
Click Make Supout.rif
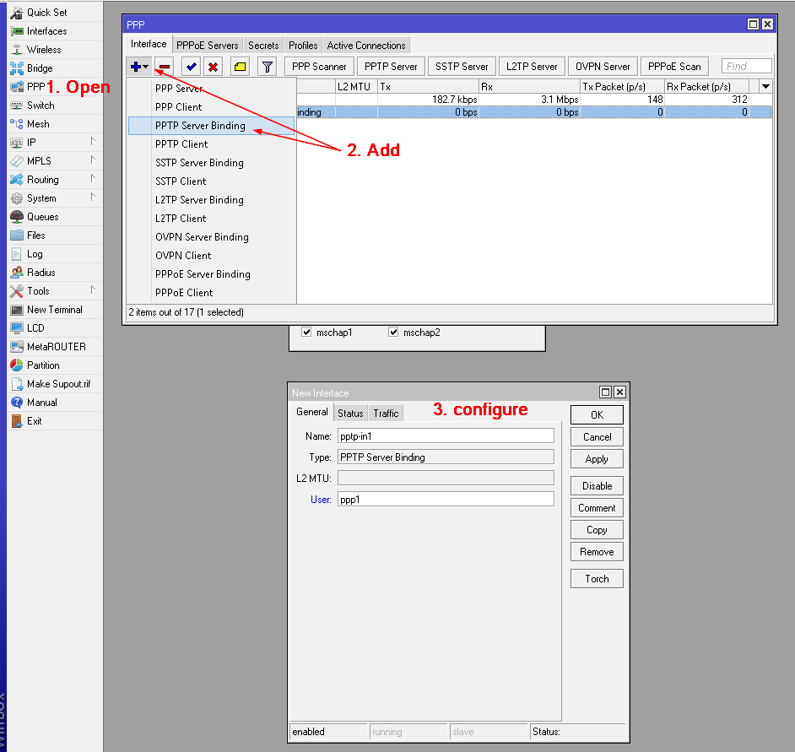[54, 384]
